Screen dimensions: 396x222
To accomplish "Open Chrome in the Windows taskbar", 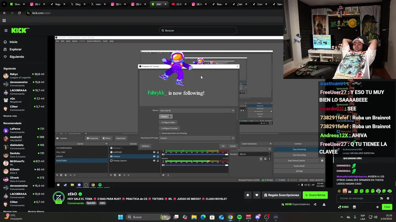I will [230, 217].
